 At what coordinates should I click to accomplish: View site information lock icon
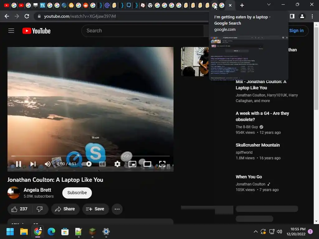pos(39,16)
